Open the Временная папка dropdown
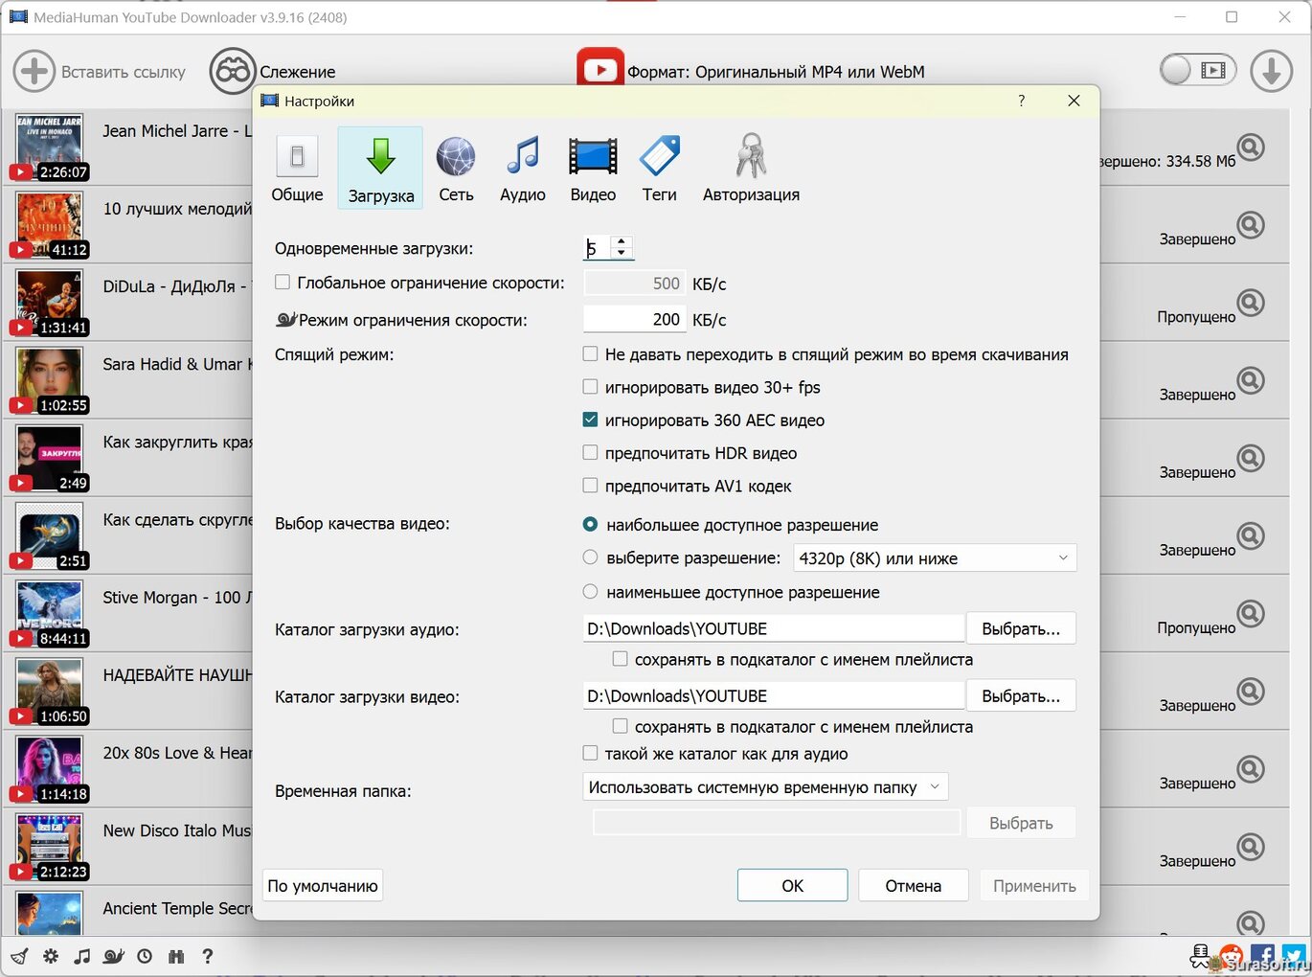 (765, 787)
